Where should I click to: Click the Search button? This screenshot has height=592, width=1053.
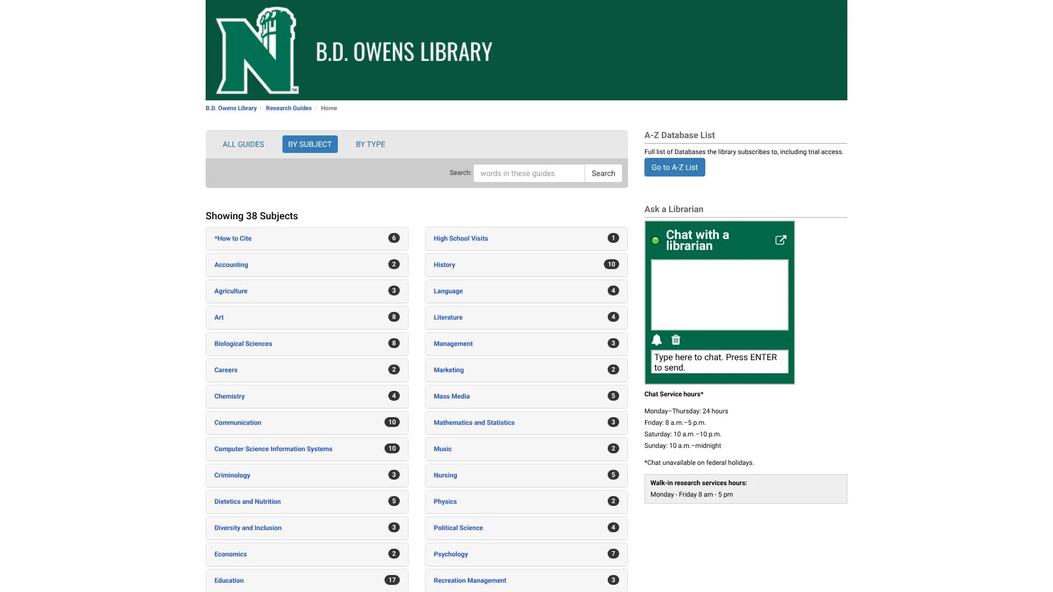point(603,173)
